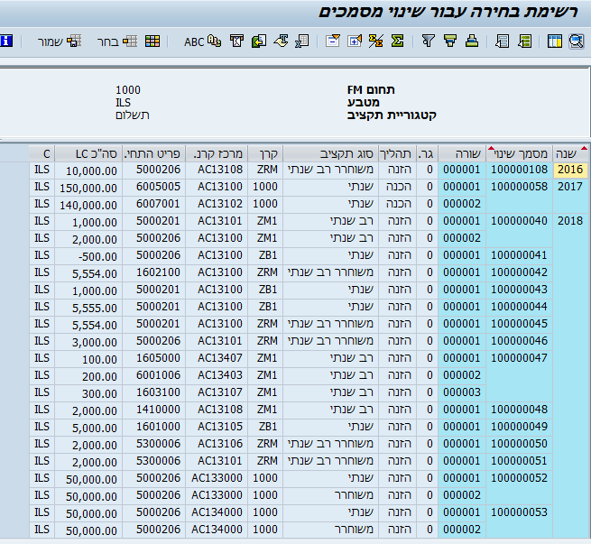The image size is (591, 544).
Task: Open word processing export icon
Action: [x=281, y=41]
